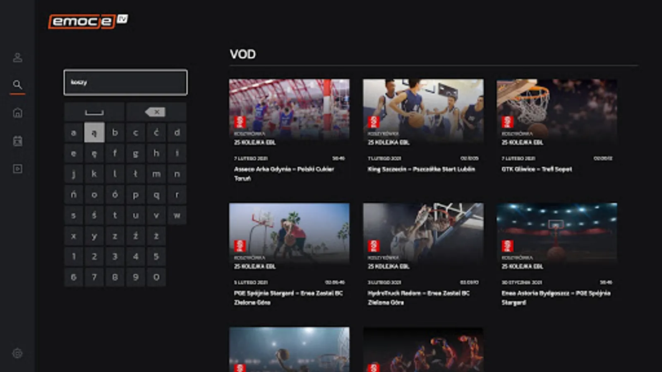Tap the number 7 key
The width and height of the screenshot is (662, 372).
point(94,277)
